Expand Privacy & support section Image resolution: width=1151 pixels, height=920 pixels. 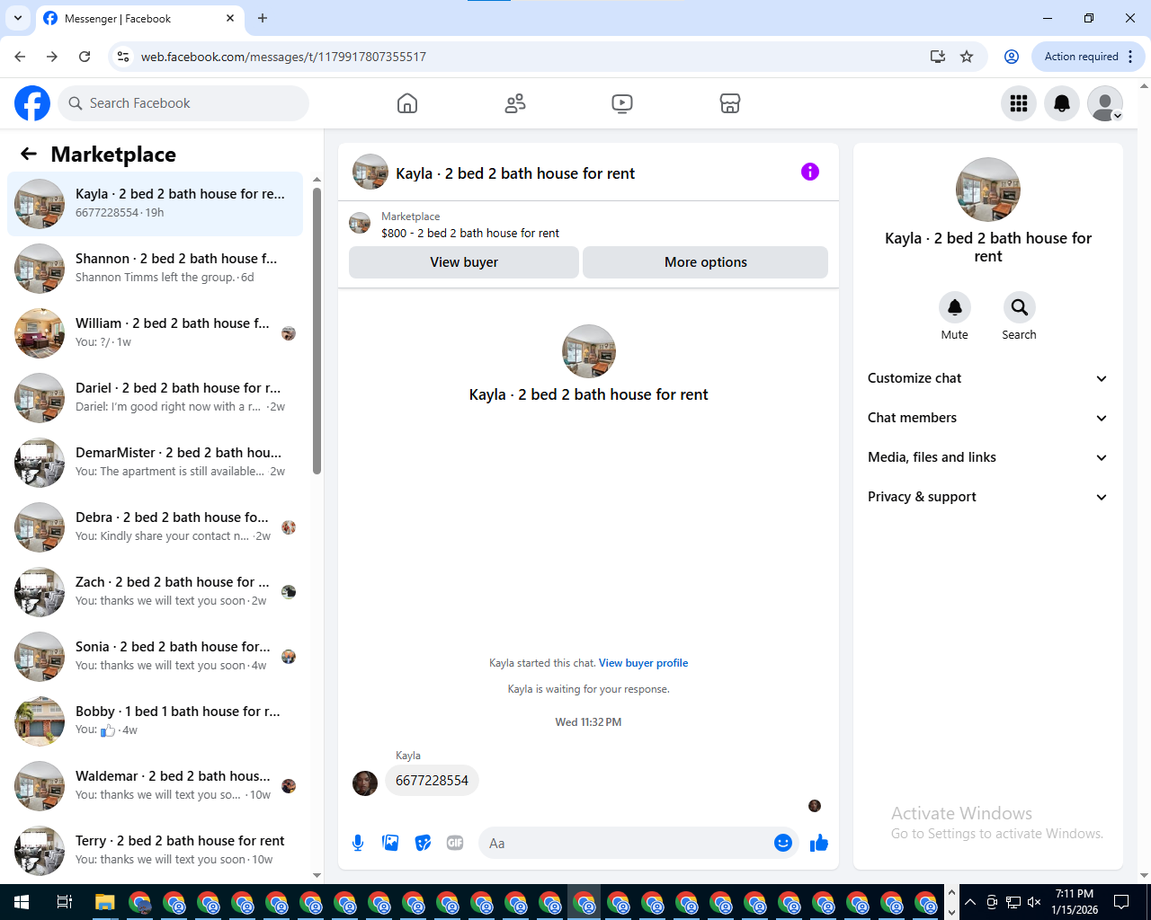(988, 497)
